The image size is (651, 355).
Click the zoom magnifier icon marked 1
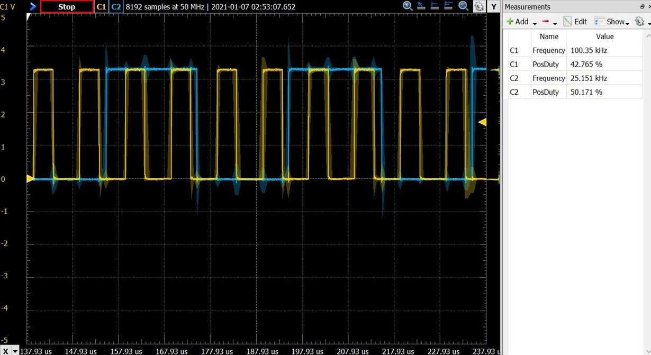pos(408,6)
